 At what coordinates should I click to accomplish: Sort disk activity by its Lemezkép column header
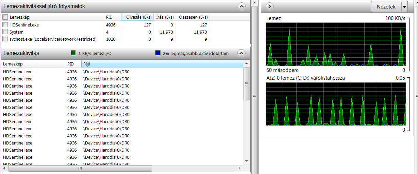33,64
